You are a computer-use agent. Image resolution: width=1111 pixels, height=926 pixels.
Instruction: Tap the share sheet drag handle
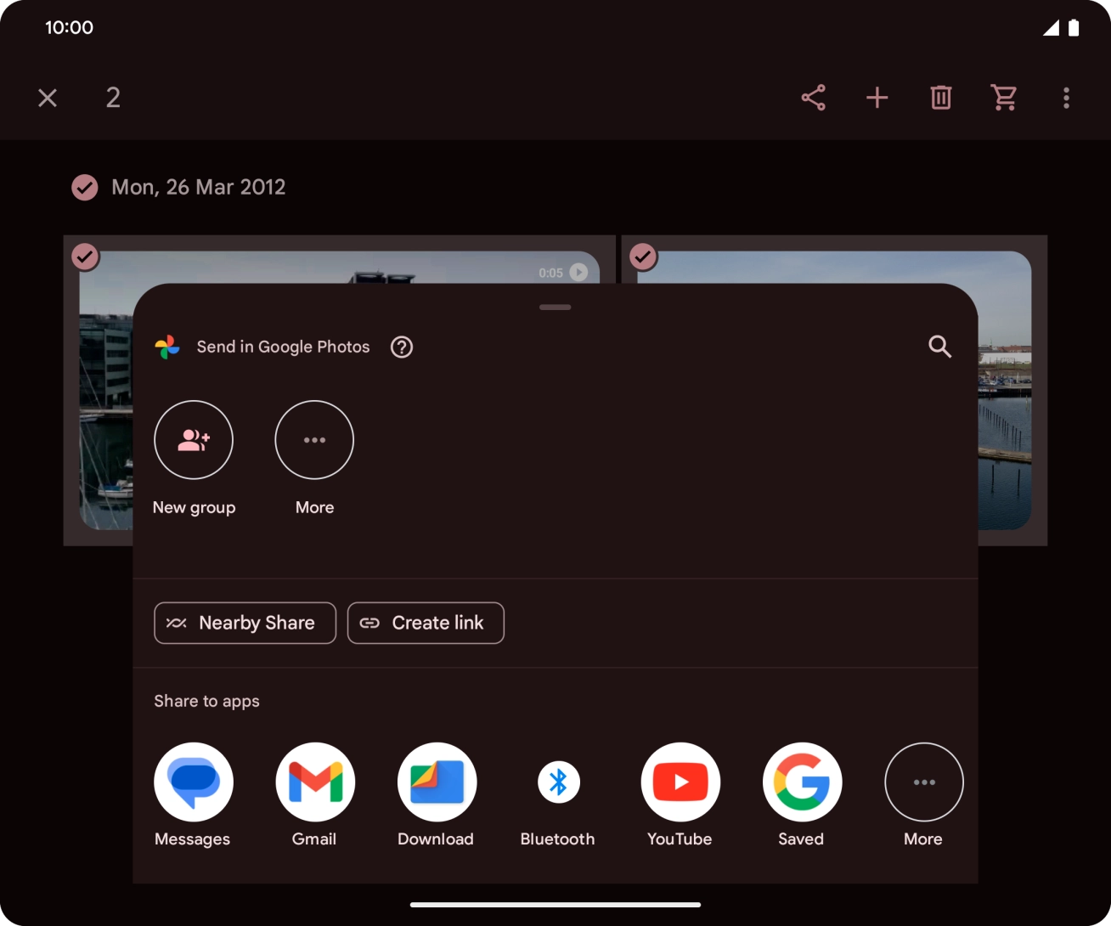pos(555,307)
